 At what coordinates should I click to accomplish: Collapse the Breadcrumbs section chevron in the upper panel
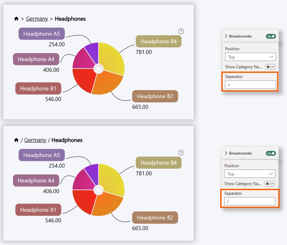226,36
